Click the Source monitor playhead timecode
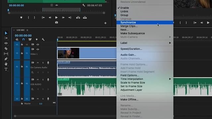Screen dimensions: 212x119 [x=16, y=5]
